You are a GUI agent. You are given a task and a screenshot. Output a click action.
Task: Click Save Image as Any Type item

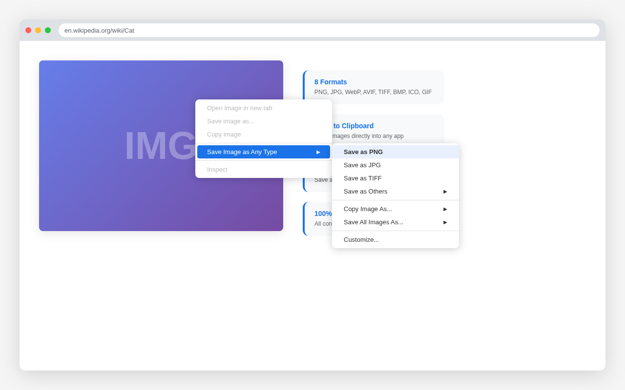(264, 152)
